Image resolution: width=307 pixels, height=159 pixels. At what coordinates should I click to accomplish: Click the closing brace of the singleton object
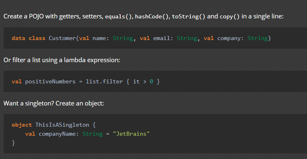point(13,143)
